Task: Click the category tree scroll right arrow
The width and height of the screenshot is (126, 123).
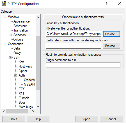Action: (x=33, y=111)
